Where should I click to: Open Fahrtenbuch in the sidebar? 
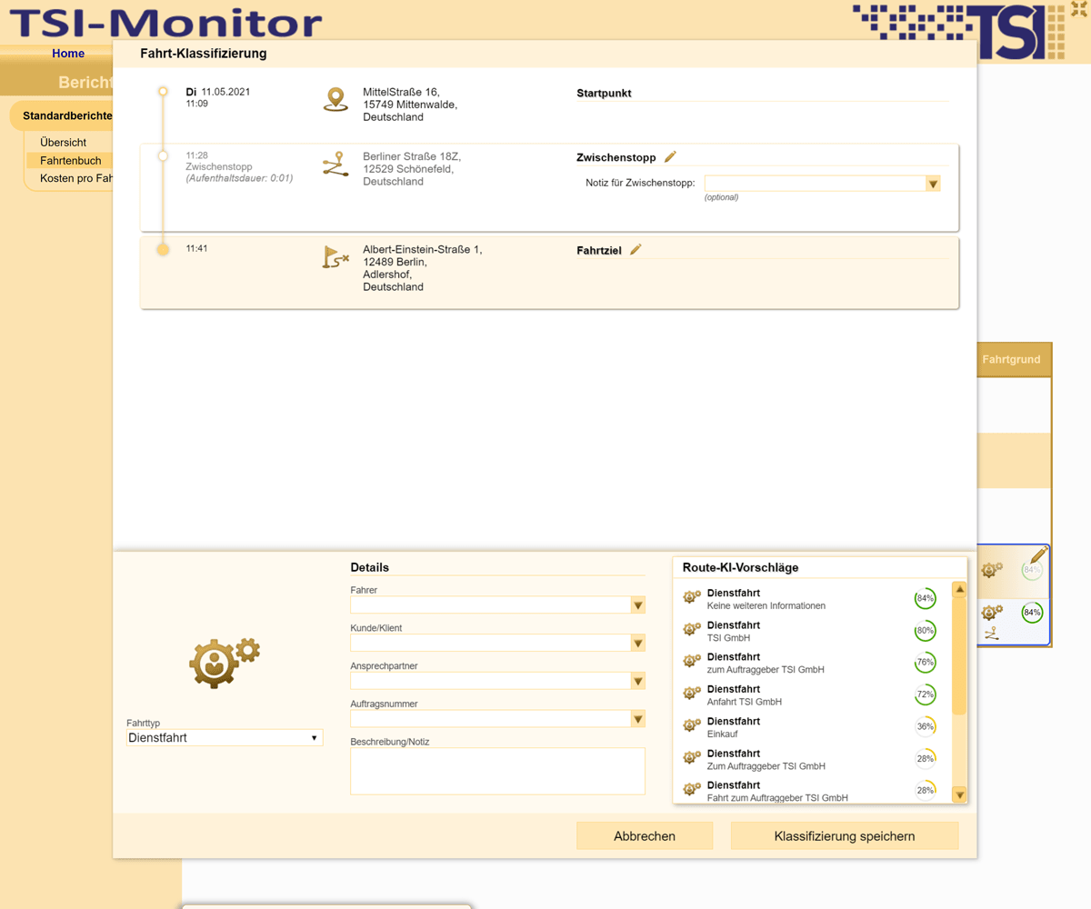71,160
